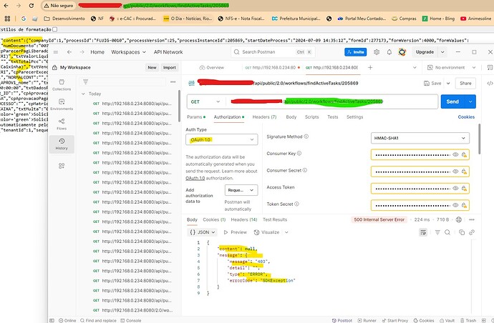Open the Cookies link
Screen dimensions: 494x323
466,116
